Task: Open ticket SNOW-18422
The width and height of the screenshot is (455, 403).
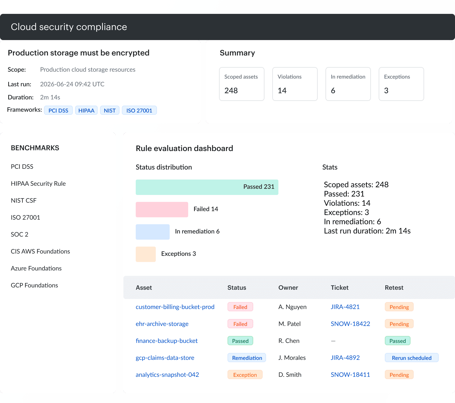Action: [x=350, y=324]
